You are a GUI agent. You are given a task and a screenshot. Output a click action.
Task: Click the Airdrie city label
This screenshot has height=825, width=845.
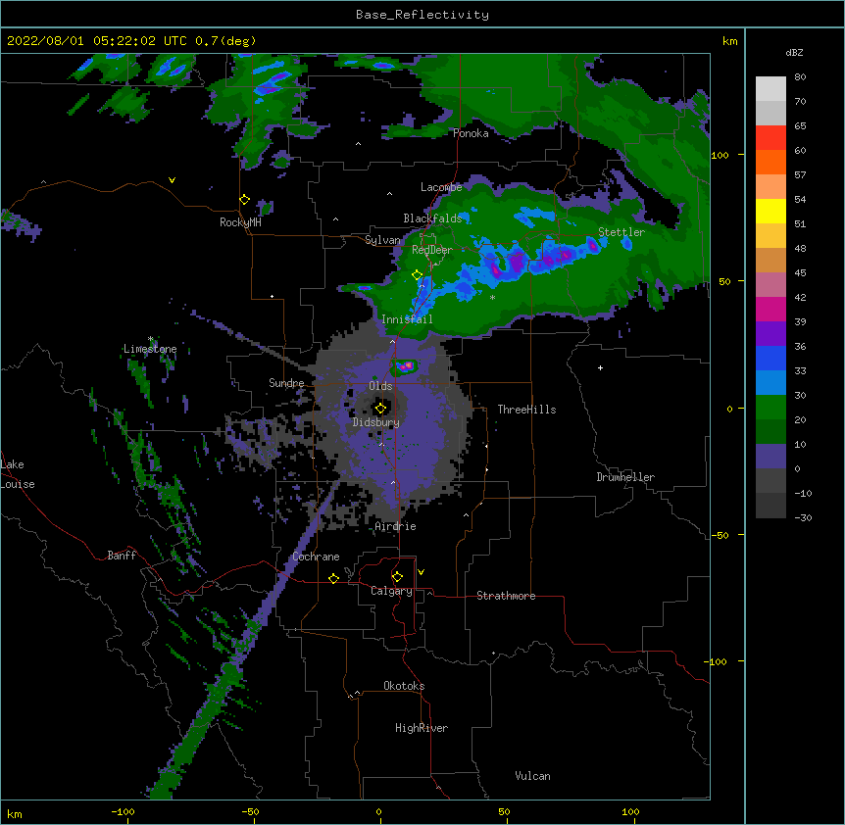pos(395,526)
